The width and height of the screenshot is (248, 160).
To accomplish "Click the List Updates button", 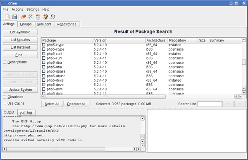I will point(20,40).
